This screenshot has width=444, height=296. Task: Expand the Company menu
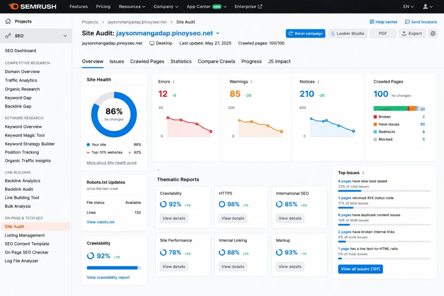(166, 6)
